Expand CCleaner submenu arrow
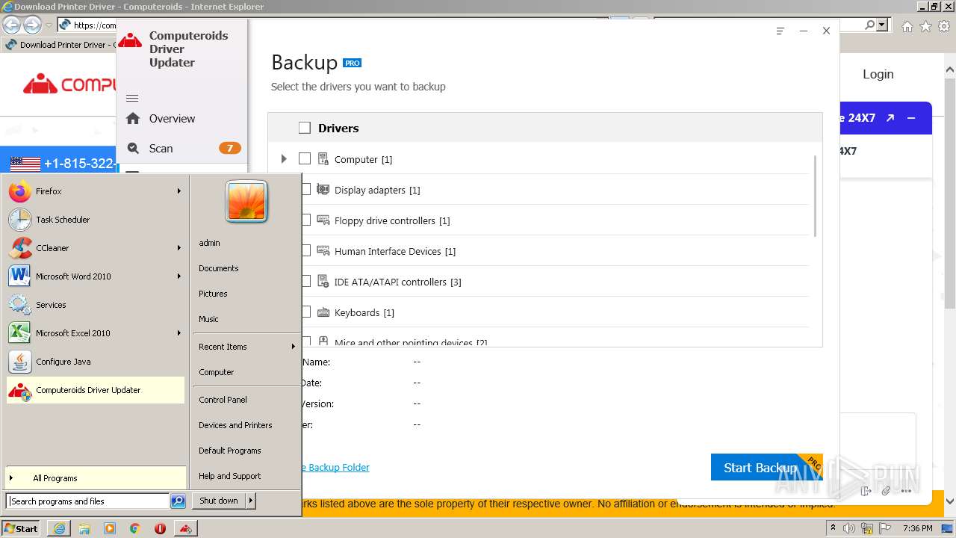Viewport: 956px width, 538px height. pyautogui.click(x=179, y=248)
